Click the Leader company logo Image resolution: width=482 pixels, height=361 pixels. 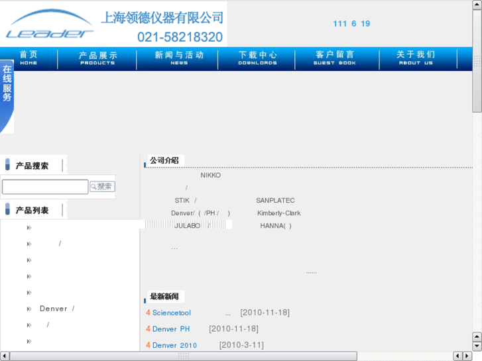point(50,24)
